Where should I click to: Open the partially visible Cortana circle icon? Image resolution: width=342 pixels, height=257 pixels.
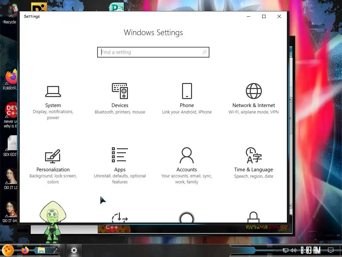click(187, 217)
